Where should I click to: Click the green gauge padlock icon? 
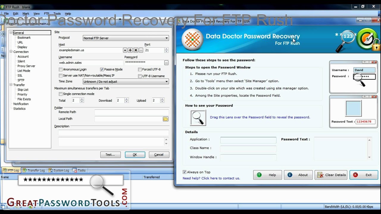pyautogui.click(x=369, y=39)
